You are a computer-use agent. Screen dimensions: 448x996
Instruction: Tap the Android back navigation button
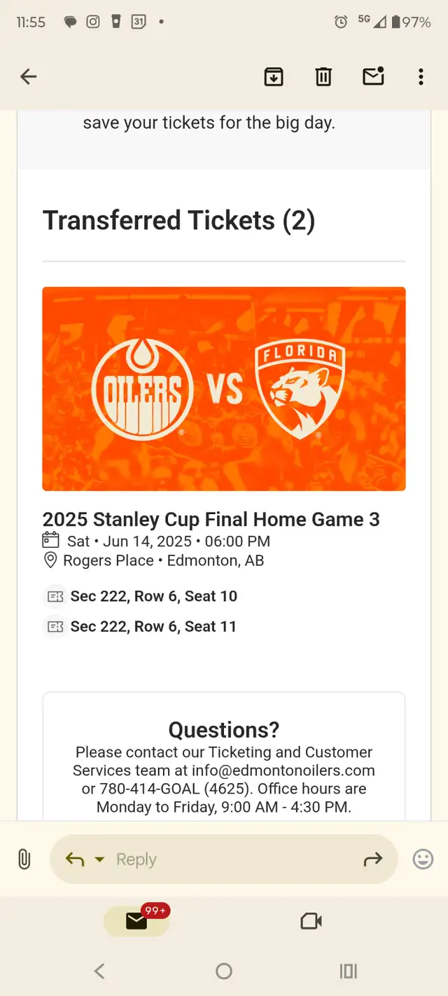click(x=99, y=971)
